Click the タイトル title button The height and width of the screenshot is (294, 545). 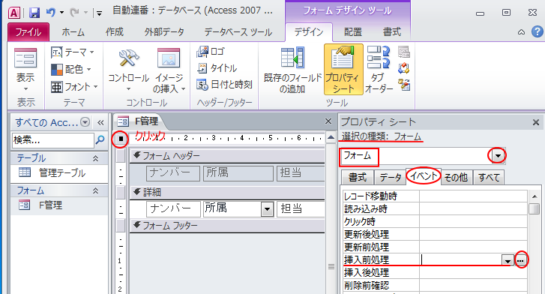[217, 67]
